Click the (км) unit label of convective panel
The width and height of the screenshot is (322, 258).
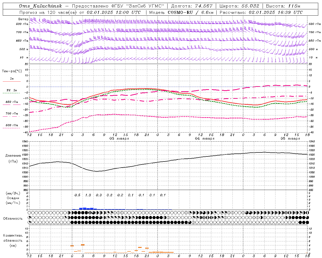tap(13, 245)
